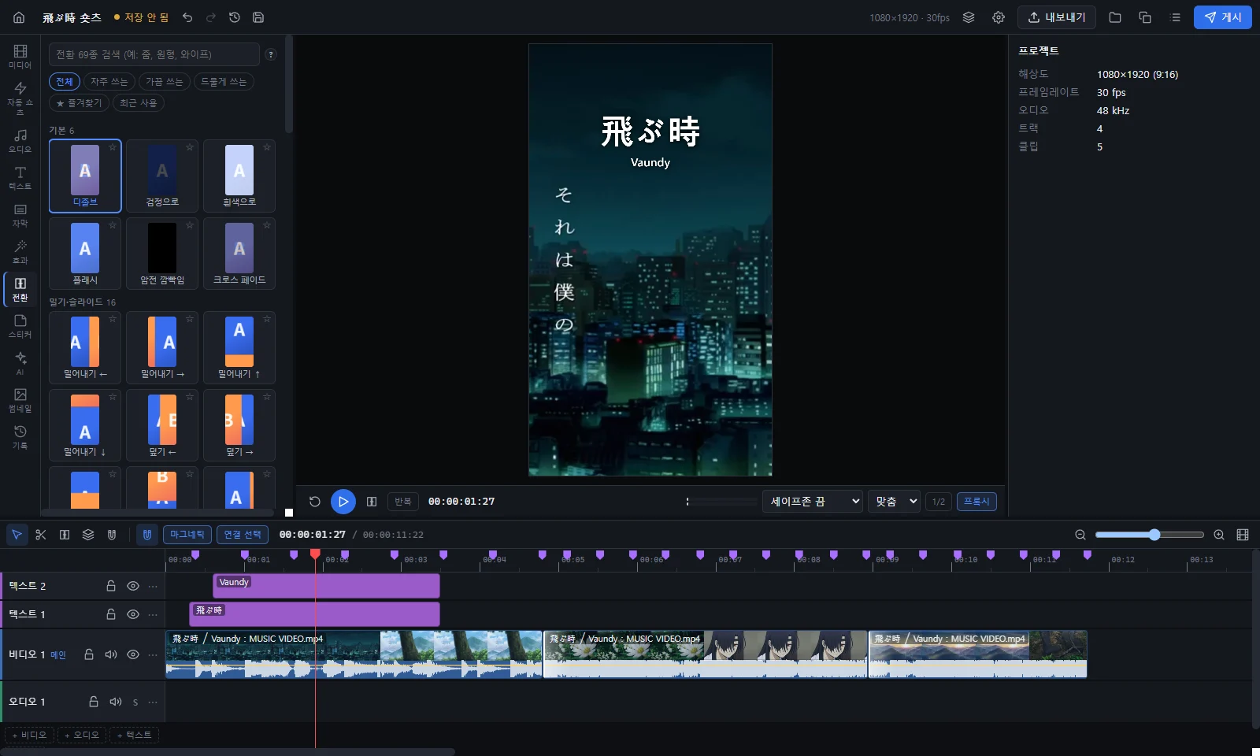
Task: Click the 게시 publish button
Action: coord(1223,17)
